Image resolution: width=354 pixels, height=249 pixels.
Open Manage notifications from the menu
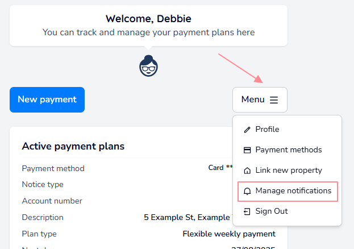point(293,191)
